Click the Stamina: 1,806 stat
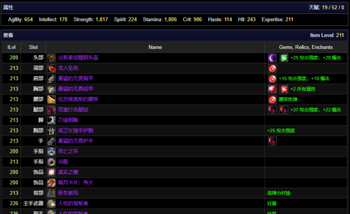 click(160, 19)
